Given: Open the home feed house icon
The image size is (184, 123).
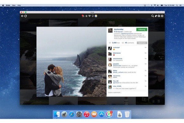Looking at the screenshot, I should pos(83,16).
